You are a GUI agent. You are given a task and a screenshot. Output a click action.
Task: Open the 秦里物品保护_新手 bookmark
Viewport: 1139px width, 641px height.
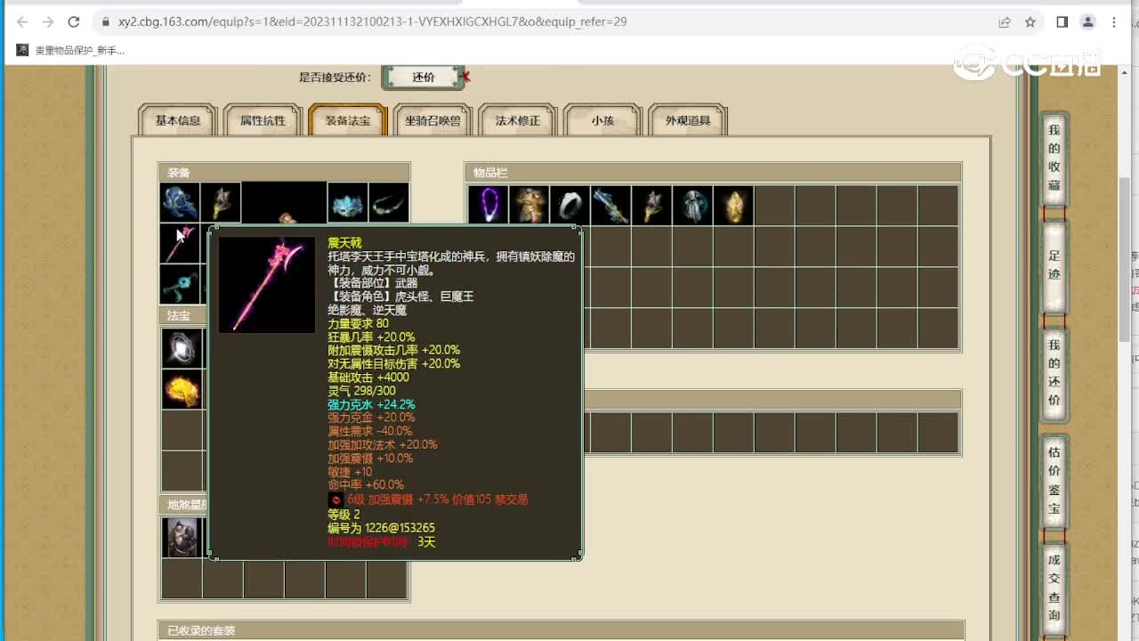[70, 51]
